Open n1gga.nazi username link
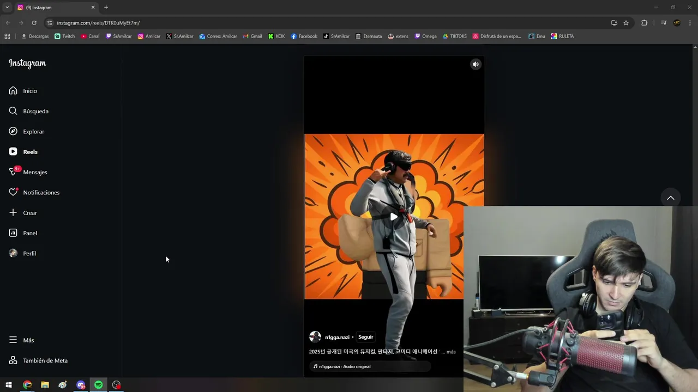Screen dimensions: 698x392 (x=337, y=337)
